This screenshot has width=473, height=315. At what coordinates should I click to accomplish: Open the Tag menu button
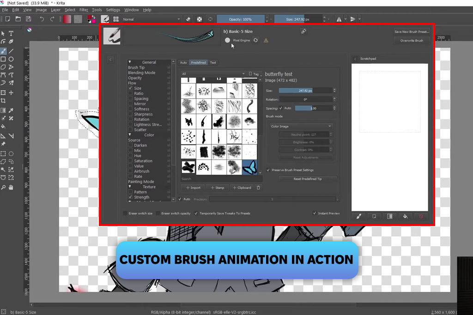click(x=255, y=74)
